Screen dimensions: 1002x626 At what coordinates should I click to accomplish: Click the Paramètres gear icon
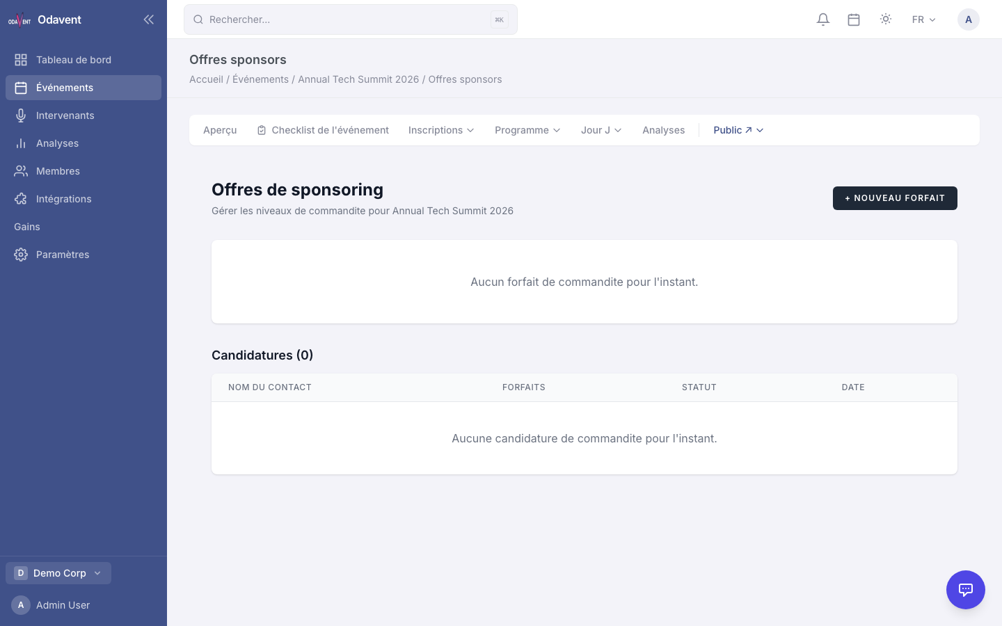[21, 255]
